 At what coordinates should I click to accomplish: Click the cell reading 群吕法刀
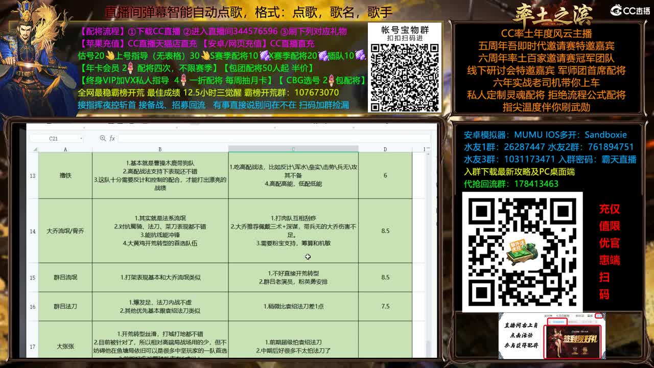coord(65,307)
